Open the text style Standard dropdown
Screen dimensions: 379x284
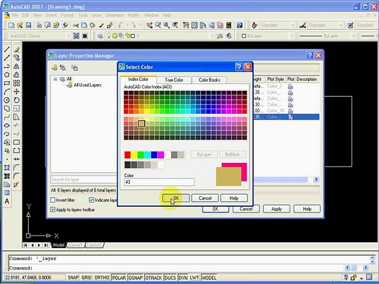click(x=293, y=25)
